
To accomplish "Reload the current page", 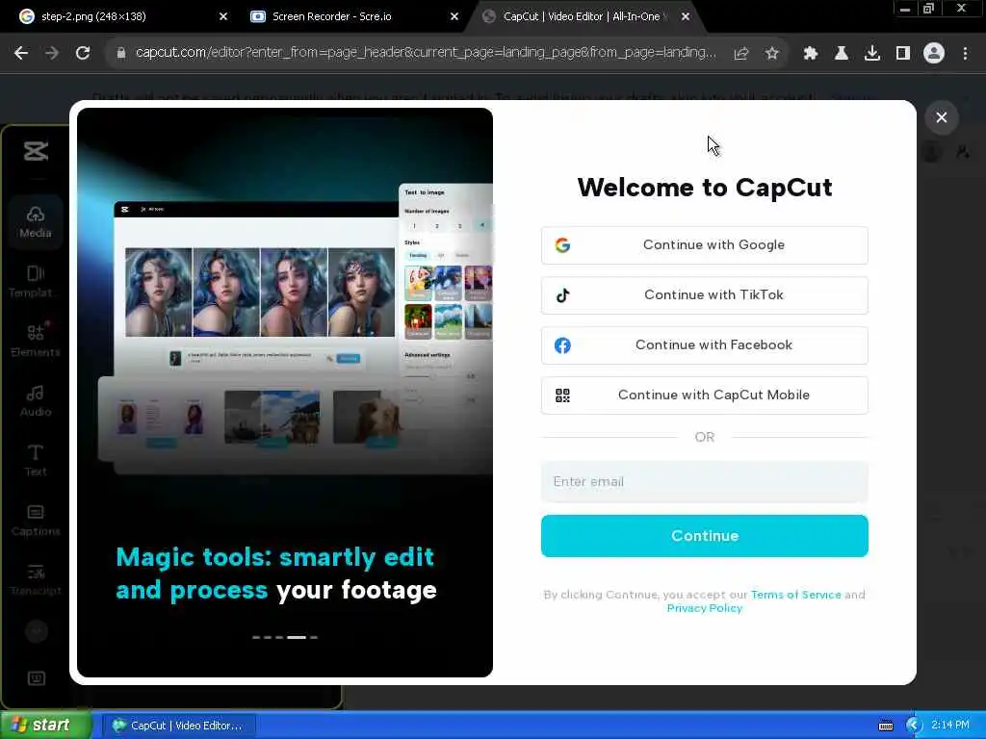I will [x=83, y=53].
